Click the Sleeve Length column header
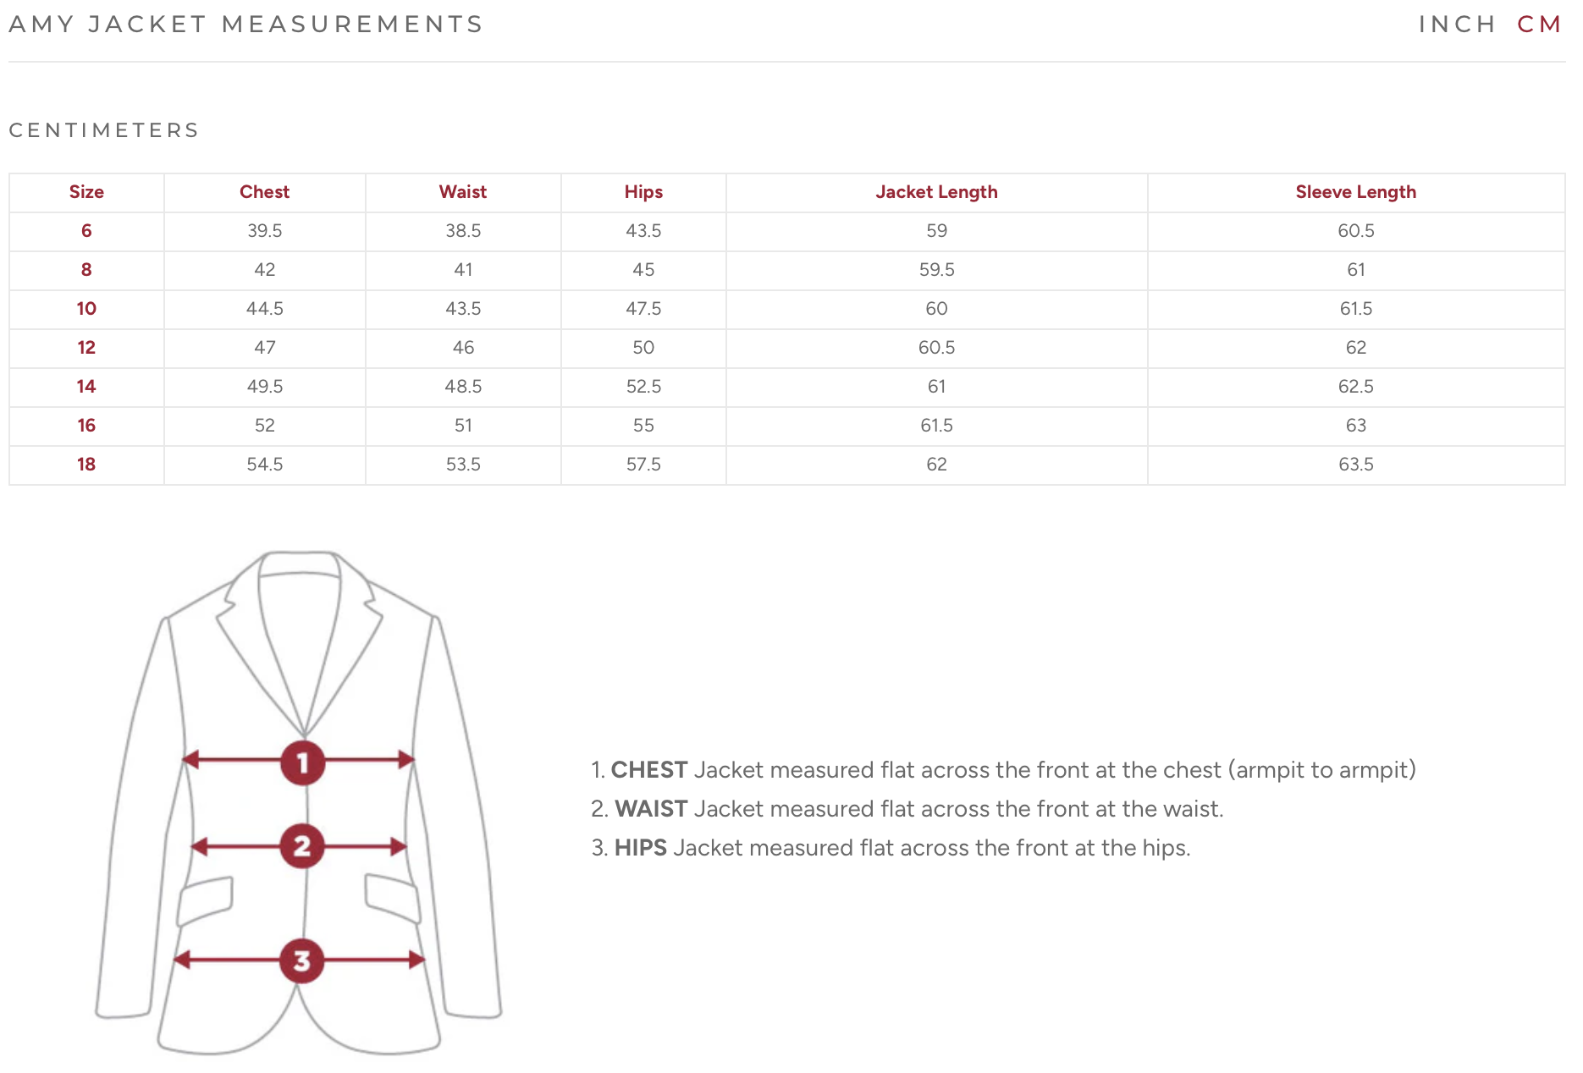The height and width of the screenshot is (1073, 1583). point(1355,192)
